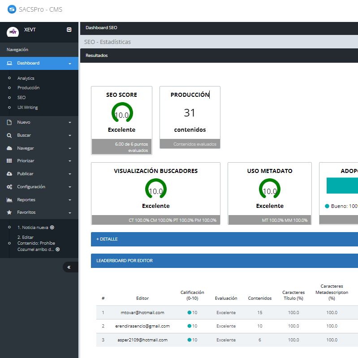Click the Buscar magnifier icon
Screen dimensions: 358x358
coord(9,135)
